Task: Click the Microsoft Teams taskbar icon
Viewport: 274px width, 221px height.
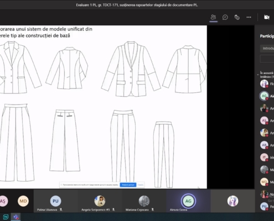Action: tap(15, 217)
